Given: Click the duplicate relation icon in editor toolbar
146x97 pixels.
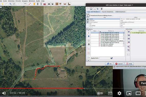Looking at the screenshot, I should [x=98, y=9].
